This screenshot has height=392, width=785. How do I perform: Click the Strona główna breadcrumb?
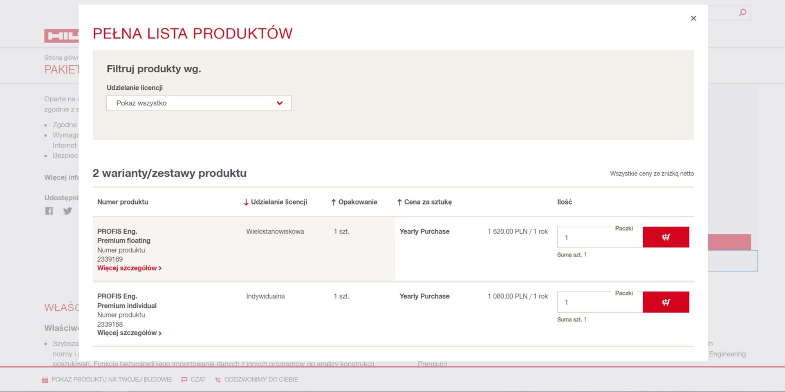pyautogui.click(x=61, y=58)
